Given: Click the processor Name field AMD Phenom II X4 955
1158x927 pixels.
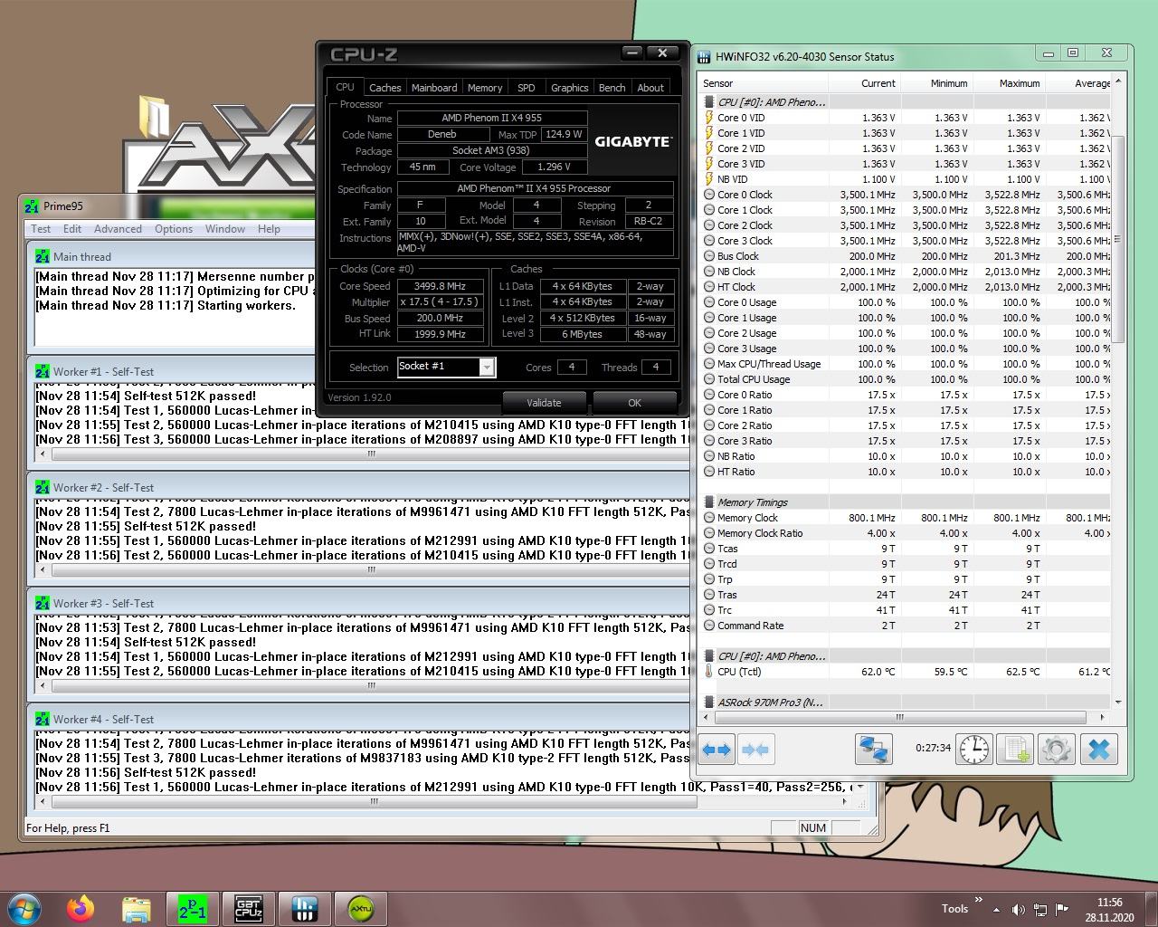Looking at the screenshot, I should (x=492, y=118).
